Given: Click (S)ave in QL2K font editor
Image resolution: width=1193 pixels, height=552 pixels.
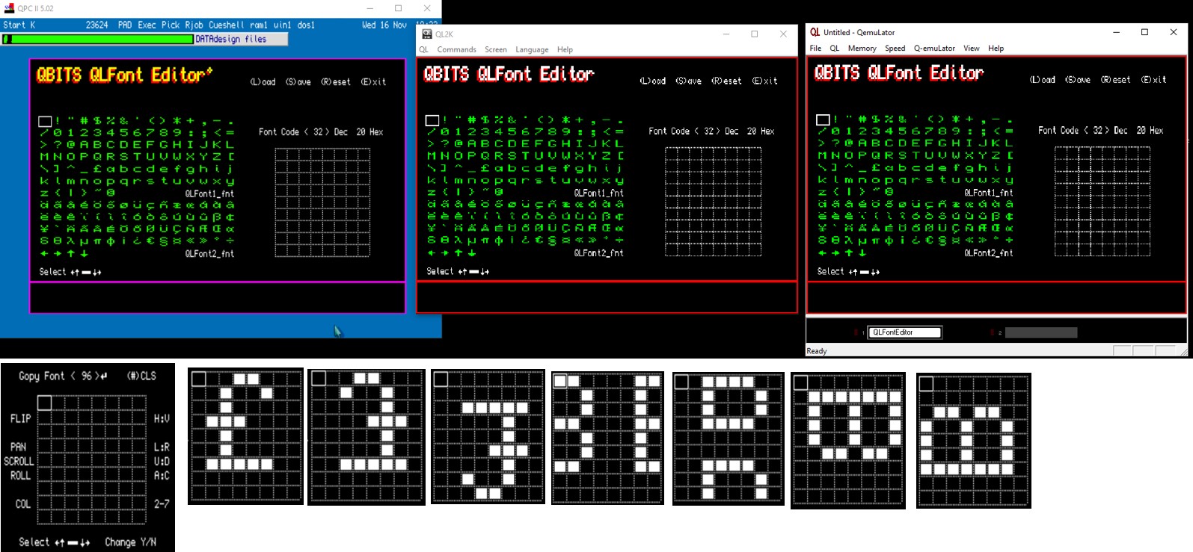Looking at the screenshot, I should (x=689, y=81).
